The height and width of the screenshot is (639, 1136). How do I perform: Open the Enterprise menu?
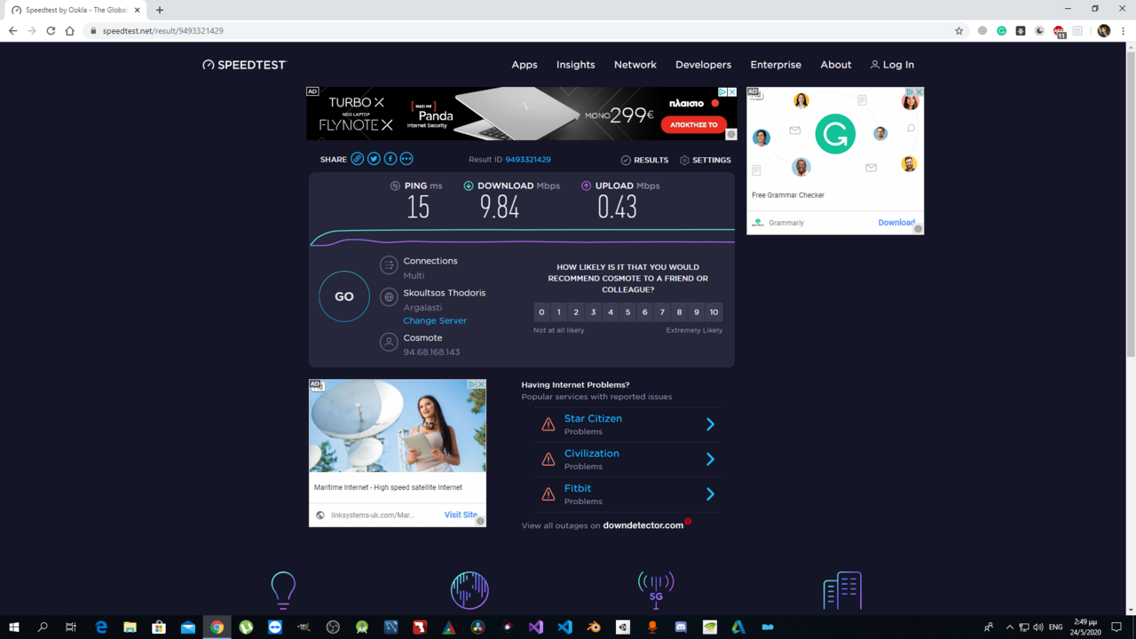tap(776, 65)
